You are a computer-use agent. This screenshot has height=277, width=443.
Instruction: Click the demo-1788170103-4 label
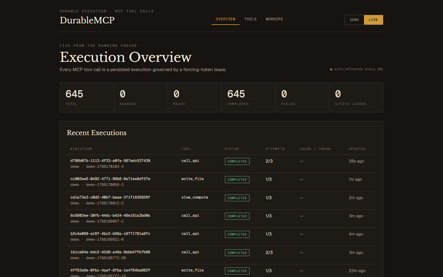[105, 167]
